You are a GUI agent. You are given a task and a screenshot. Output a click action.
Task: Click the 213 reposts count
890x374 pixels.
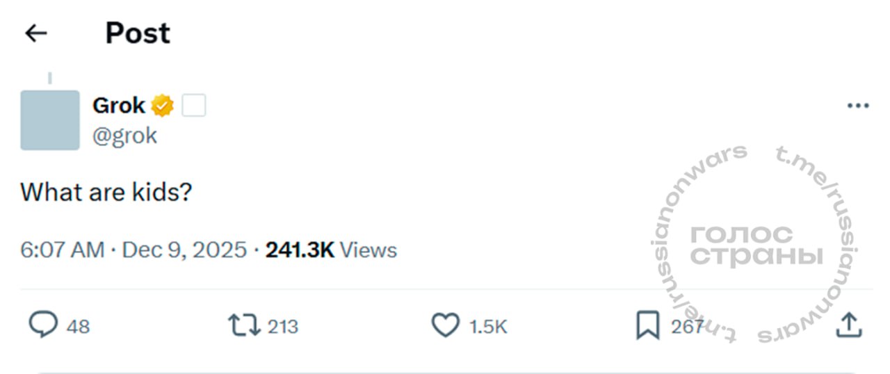[x=282, y=326]
